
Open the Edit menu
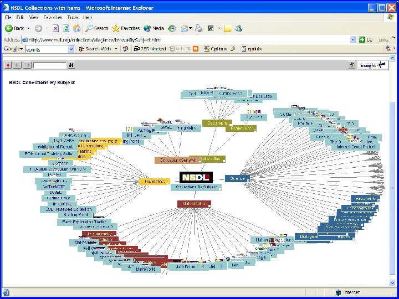20,17
